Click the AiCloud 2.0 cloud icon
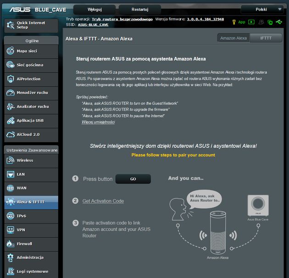The width and height of the screenshot is (289, 278). pyautogui.click(x=10, y=134)
